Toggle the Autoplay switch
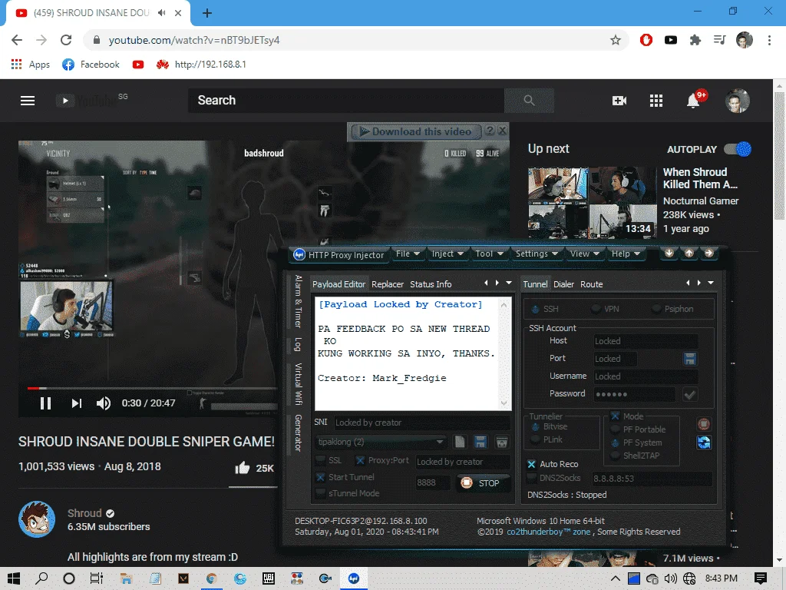Screen dimensions: 786x590 [738, 149]
